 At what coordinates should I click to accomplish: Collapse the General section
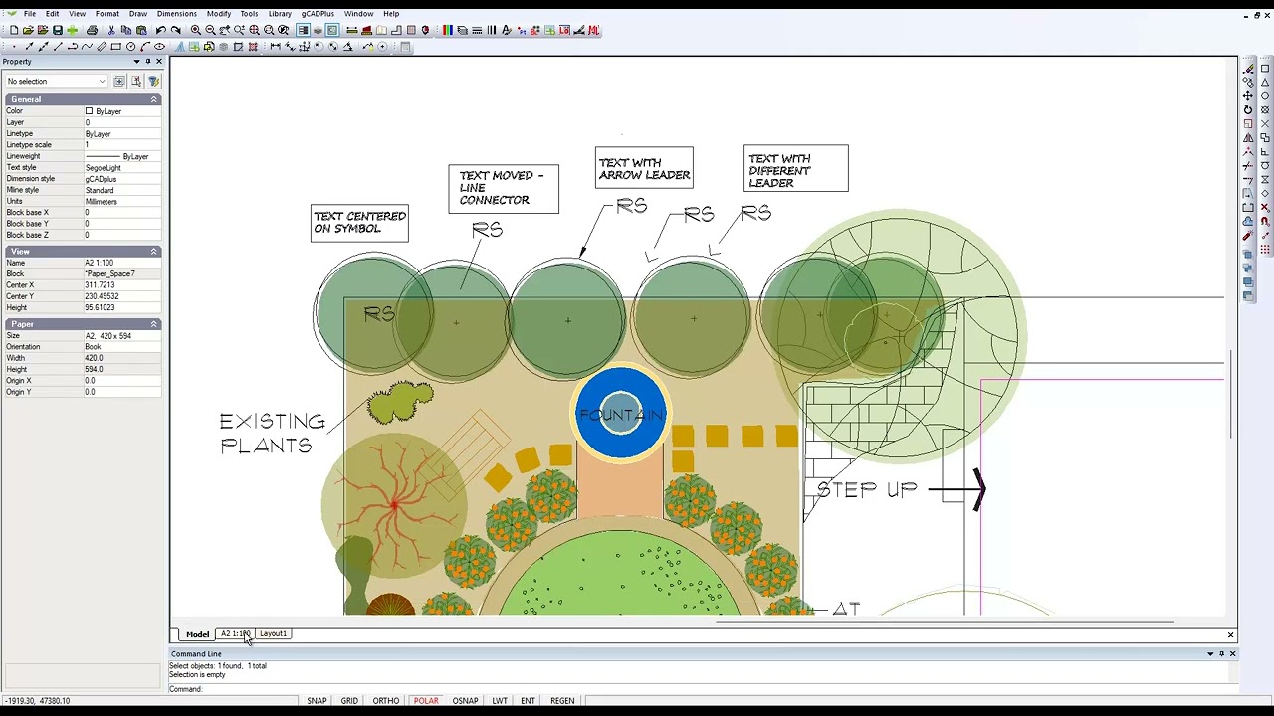point(154,99)
